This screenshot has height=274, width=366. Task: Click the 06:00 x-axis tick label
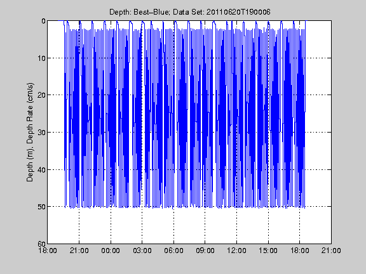click(173, 251)
